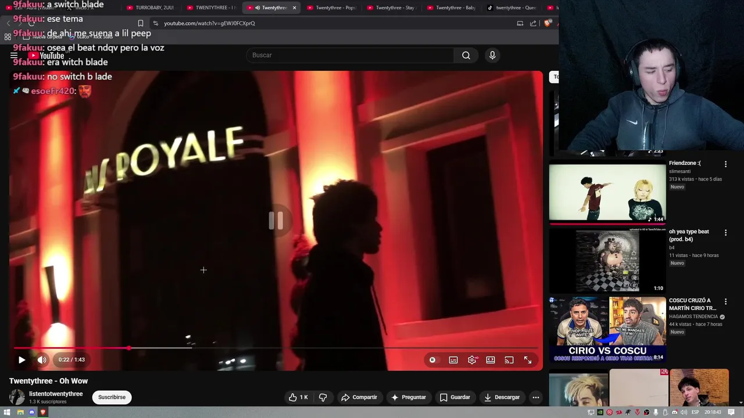Open oh yea type beat options menu

point(725,233)
